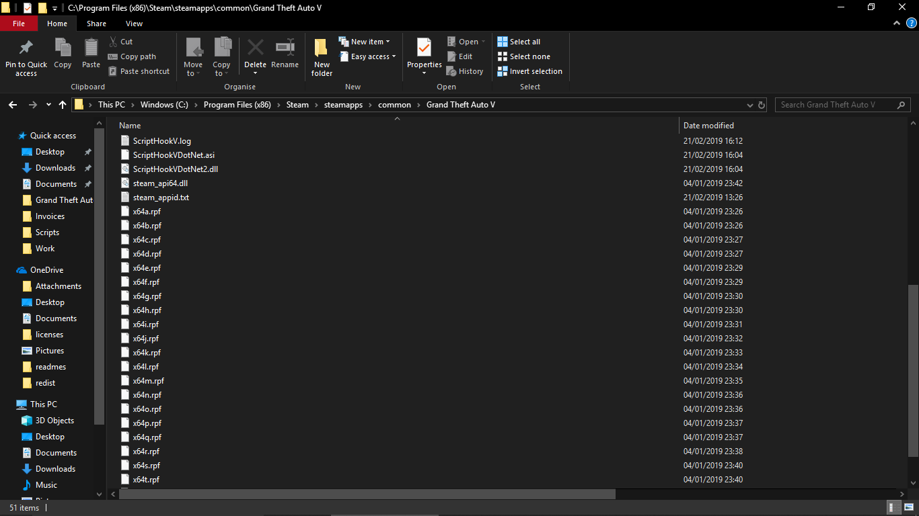Select all files in folder
This screenshot has width=919, height=516.
coord(519,42)
